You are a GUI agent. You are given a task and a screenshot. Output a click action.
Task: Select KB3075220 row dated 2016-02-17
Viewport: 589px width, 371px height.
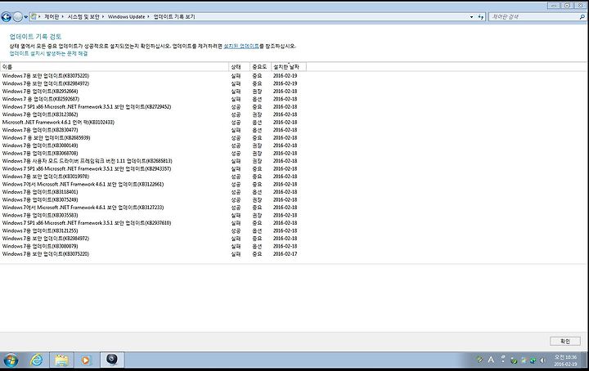click(x=153, y=254)
